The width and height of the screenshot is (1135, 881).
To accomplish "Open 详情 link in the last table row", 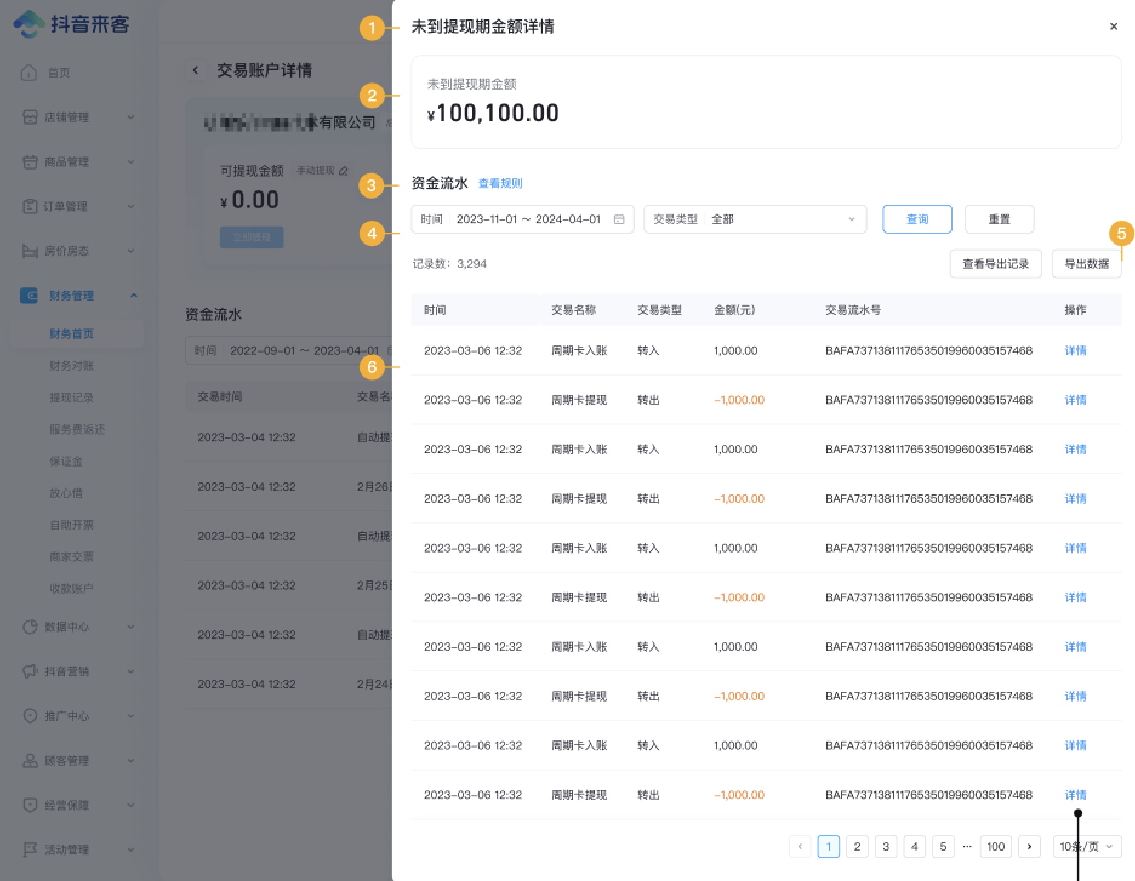I will coord(1076,794).
